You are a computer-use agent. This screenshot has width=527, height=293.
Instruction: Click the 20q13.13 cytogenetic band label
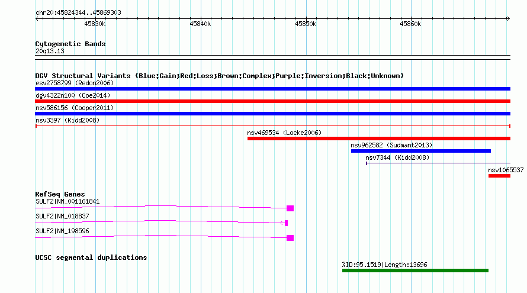click(x=50, y=51)
